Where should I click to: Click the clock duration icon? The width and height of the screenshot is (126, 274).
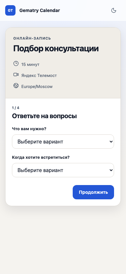pyautogui.click(x=16, y=63)
